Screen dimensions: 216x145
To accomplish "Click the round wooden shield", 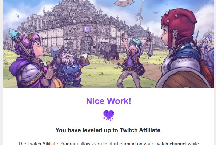I will (x=184, y=78).
